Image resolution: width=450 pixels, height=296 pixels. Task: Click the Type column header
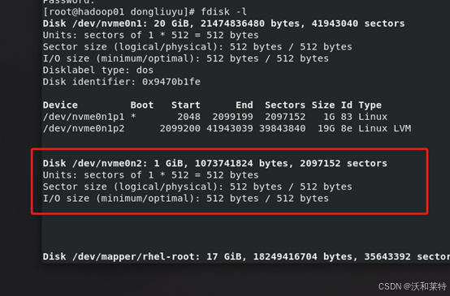pos(370,105)
